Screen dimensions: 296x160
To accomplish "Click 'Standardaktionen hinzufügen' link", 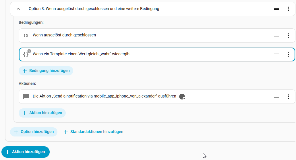I will pyautogui.click(x=93, y=132).
